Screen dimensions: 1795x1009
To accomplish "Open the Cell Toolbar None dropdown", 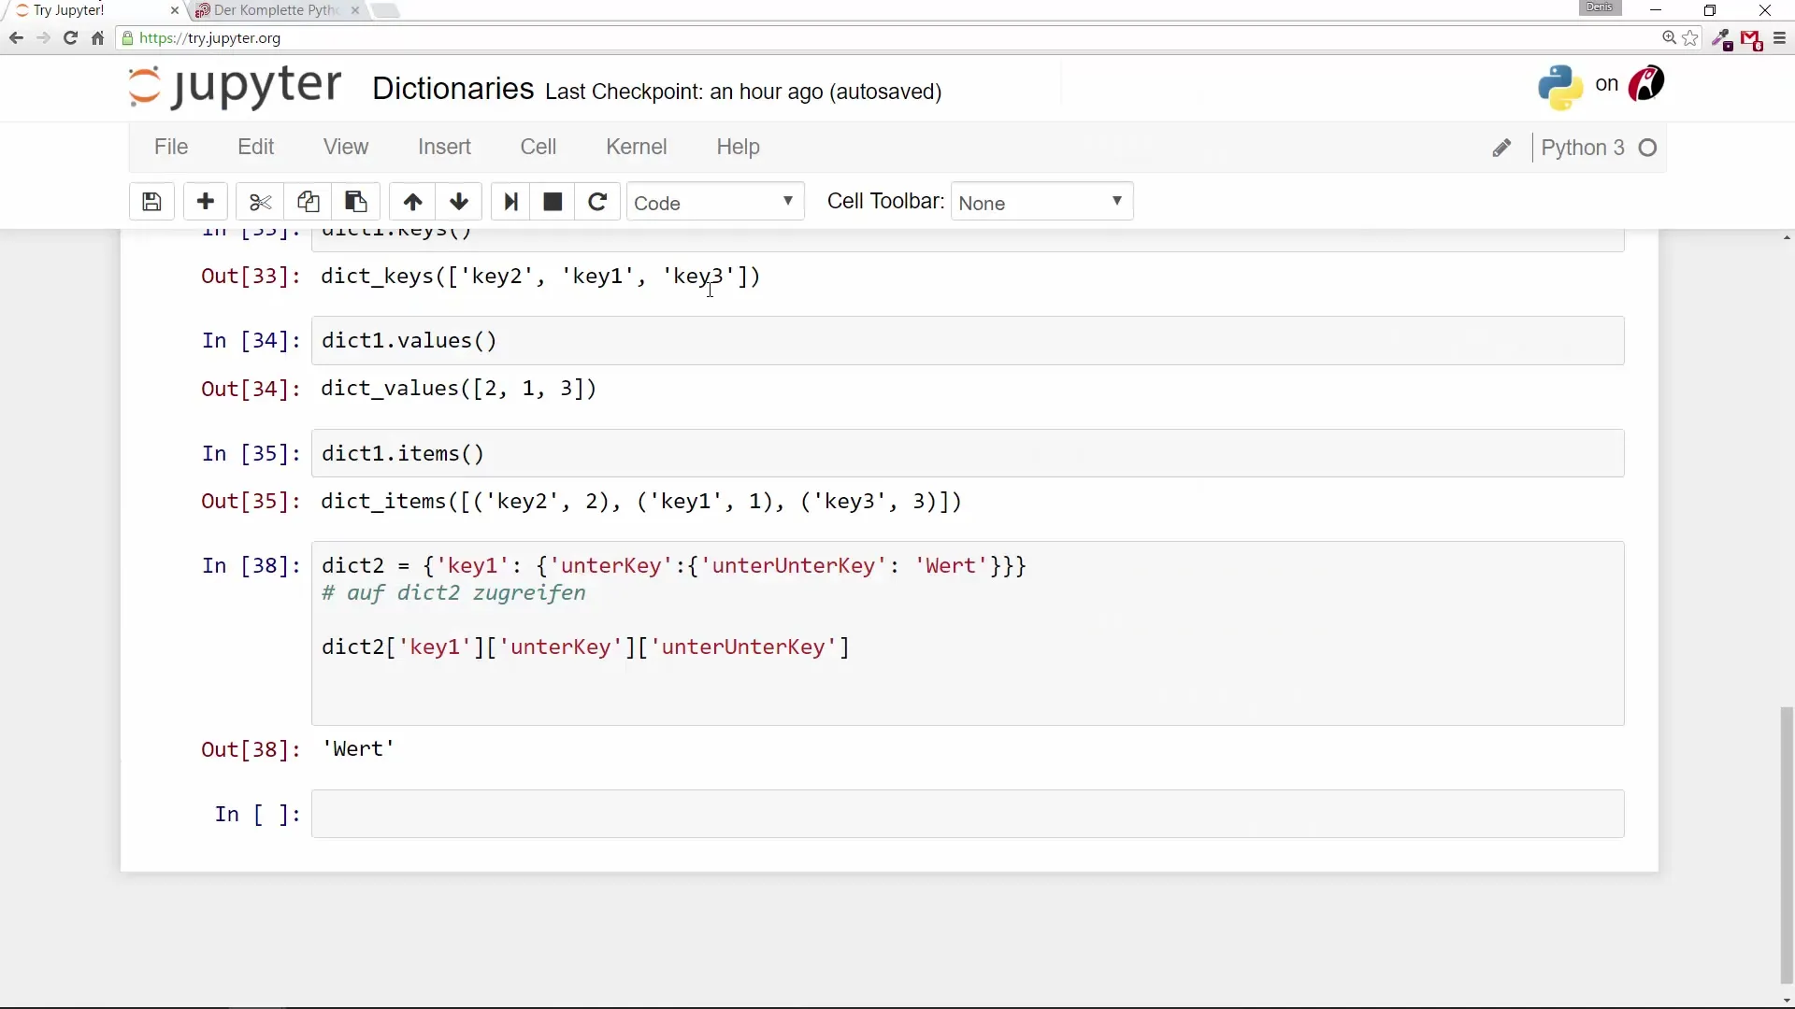I will [1041, 202].
